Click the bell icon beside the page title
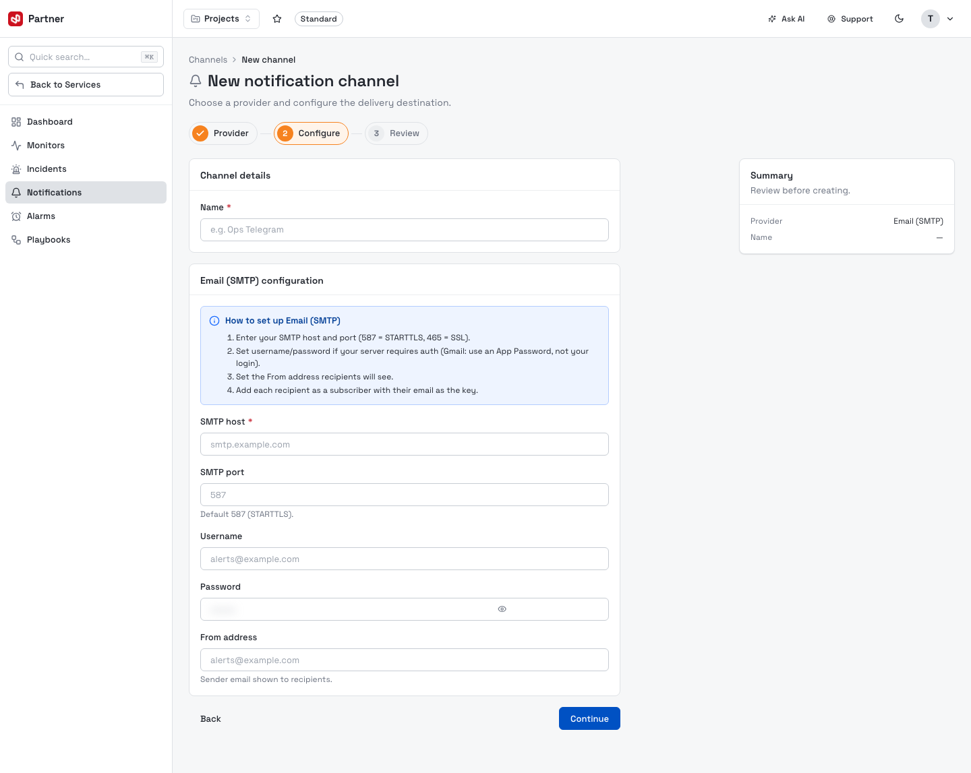Image resolution: width=971 pixels, height=773 pixels. (x=196, y=81)
